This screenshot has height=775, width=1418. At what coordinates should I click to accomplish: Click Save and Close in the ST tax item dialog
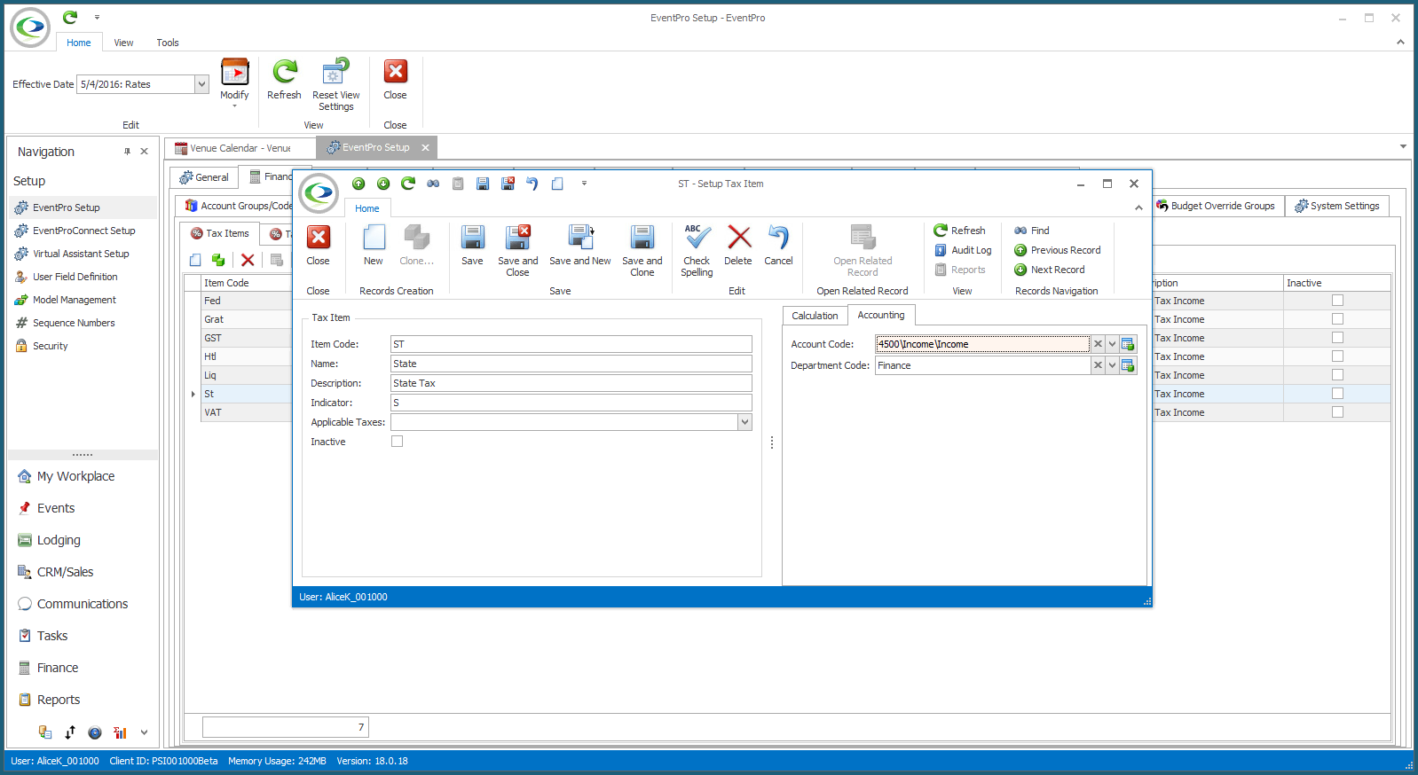(517, 250)
